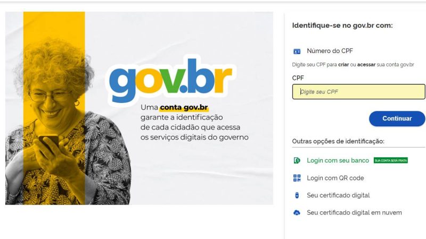Open 'Login com seu banco' option
The height and width of the screenshot is (239, 426).
coord(338,160)
